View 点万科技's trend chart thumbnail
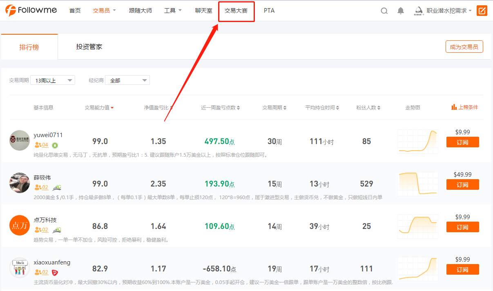This screenshot has width=493, height=291. 418,226
